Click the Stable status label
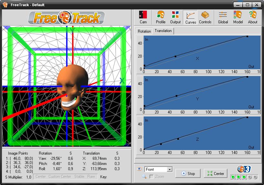This screenshot has height=185, width=264. [x=79, y=177]
